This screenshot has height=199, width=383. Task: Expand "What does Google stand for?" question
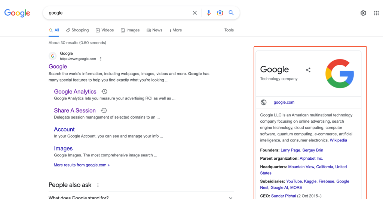click(230, 198)
